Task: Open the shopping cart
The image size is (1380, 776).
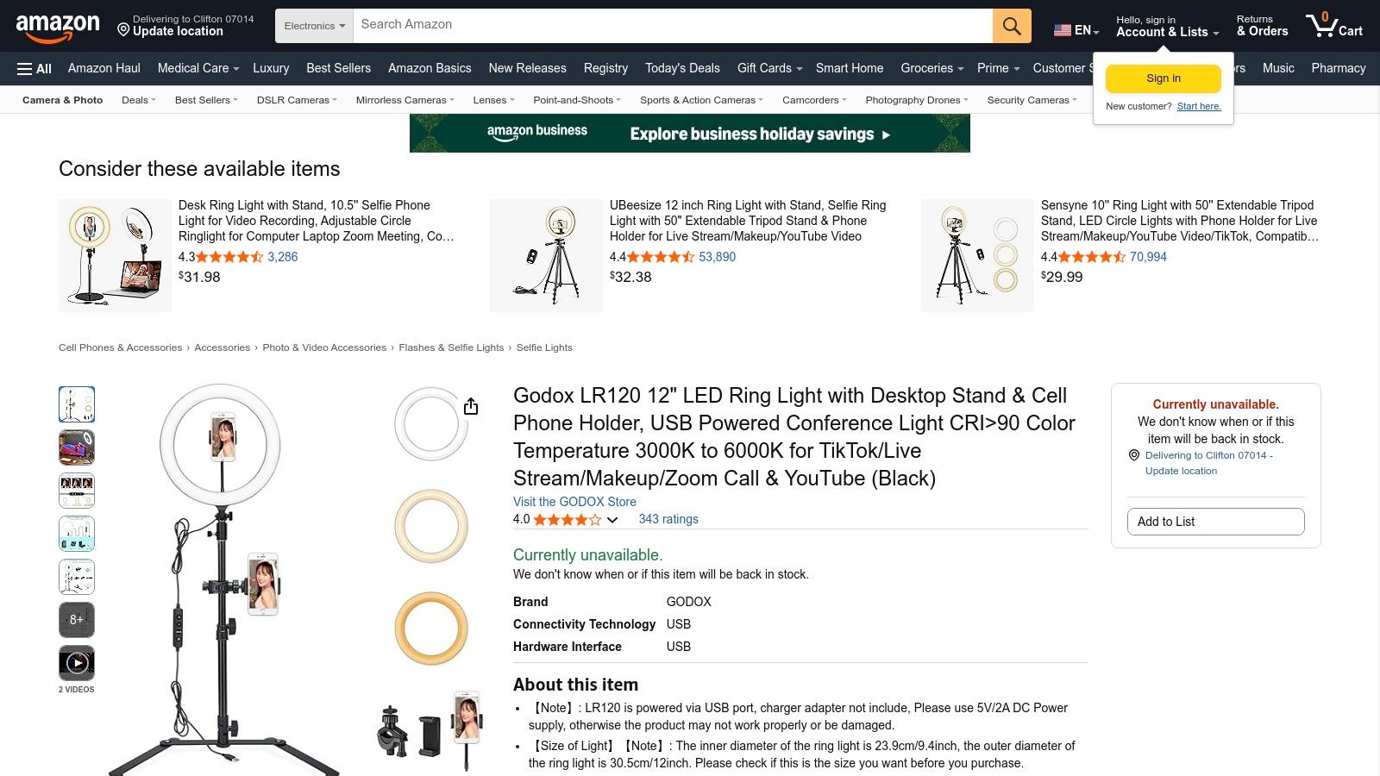Action: 1333,26
